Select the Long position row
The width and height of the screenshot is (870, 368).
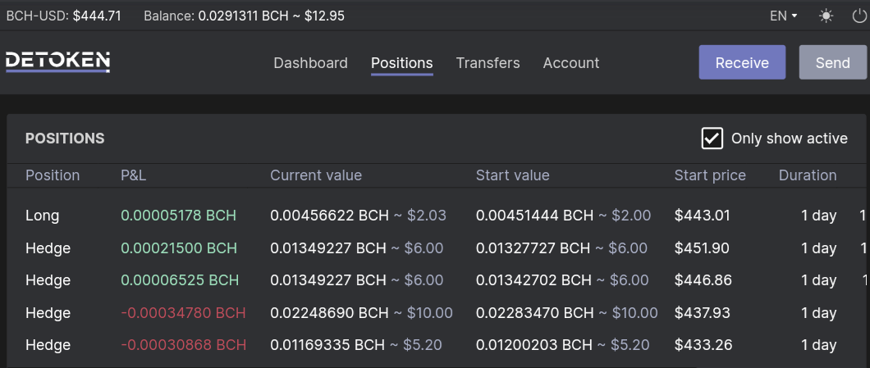[x=437, y=216]
